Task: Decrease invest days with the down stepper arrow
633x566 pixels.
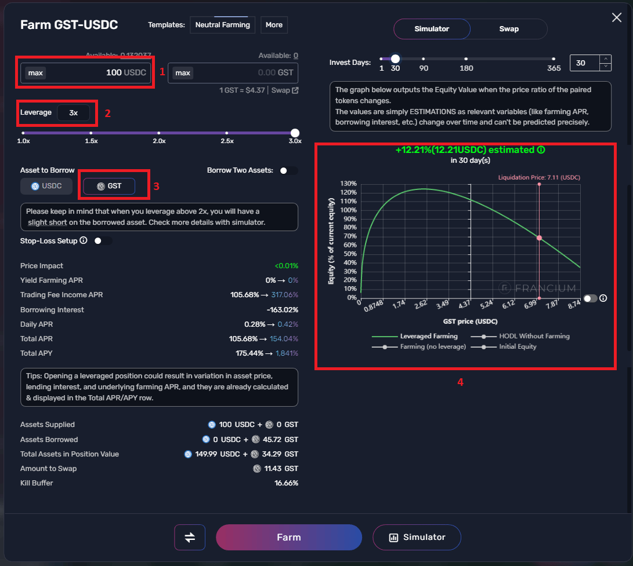Action: pyautogui.click(x=606, y=67)
